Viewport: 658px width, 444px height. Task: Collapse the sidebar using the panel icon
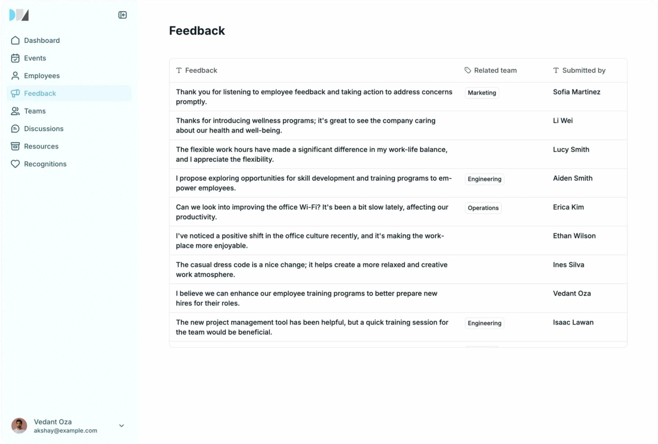(122, 15)
